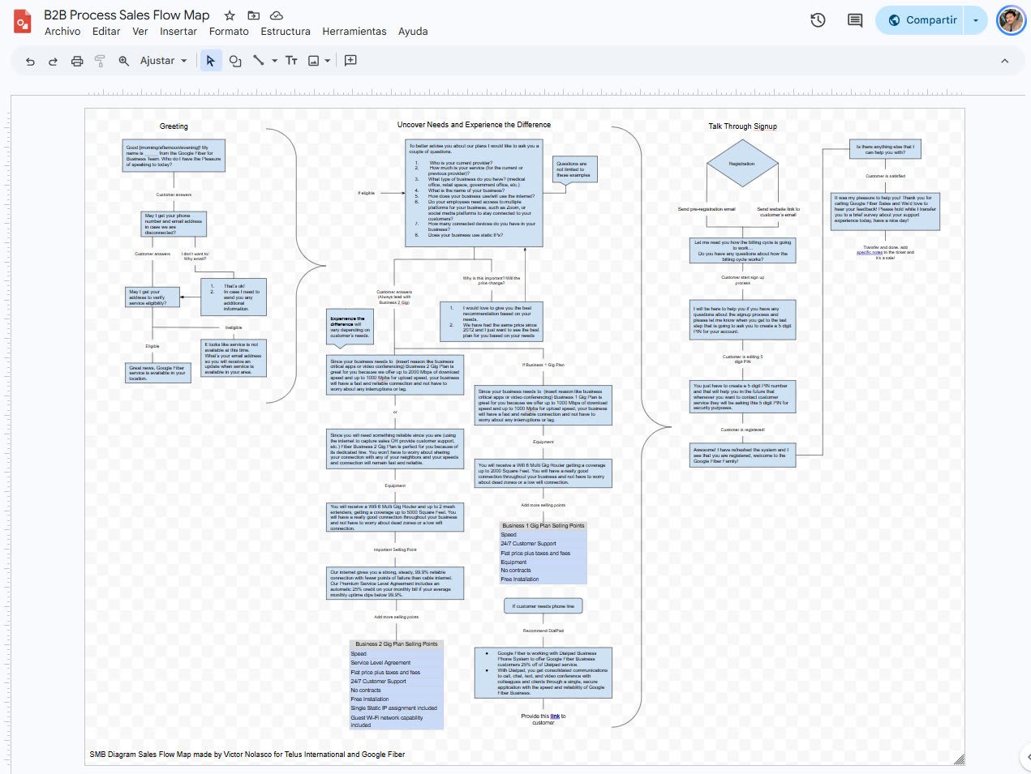The image size is (1031, 774).
Task: Select the 'Free Installation' row under Business 1
Action: 543,579
